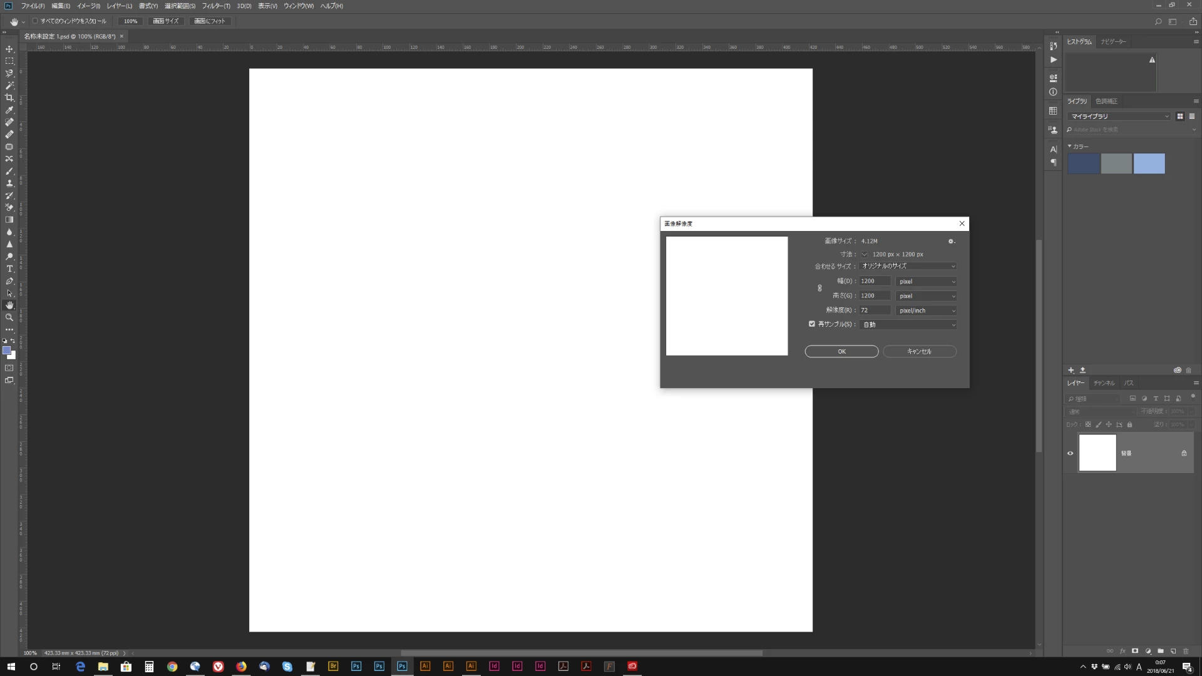Open the 合わせるサイズ preset dropdown
This screenshot has height=676, width=1202.
908,266
